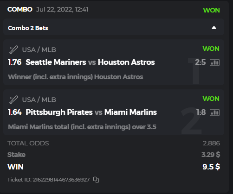
Task: Copy the Ticket ID using copy icon
Action: [96, 180]
